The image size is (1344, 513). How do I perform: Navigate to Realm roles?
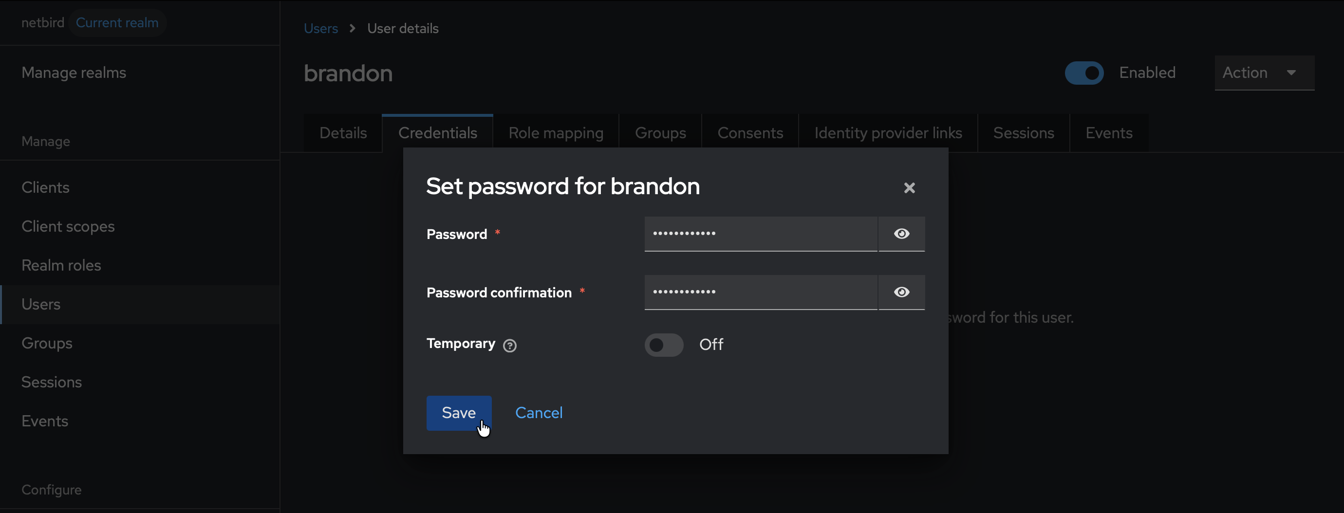point(61,265)
